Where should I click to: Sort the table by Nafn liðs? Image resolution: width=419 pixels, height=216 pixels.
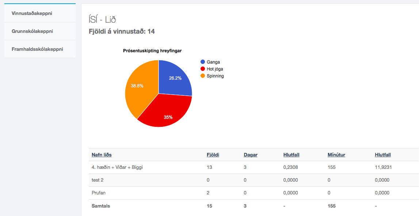[x=102, y=155]
